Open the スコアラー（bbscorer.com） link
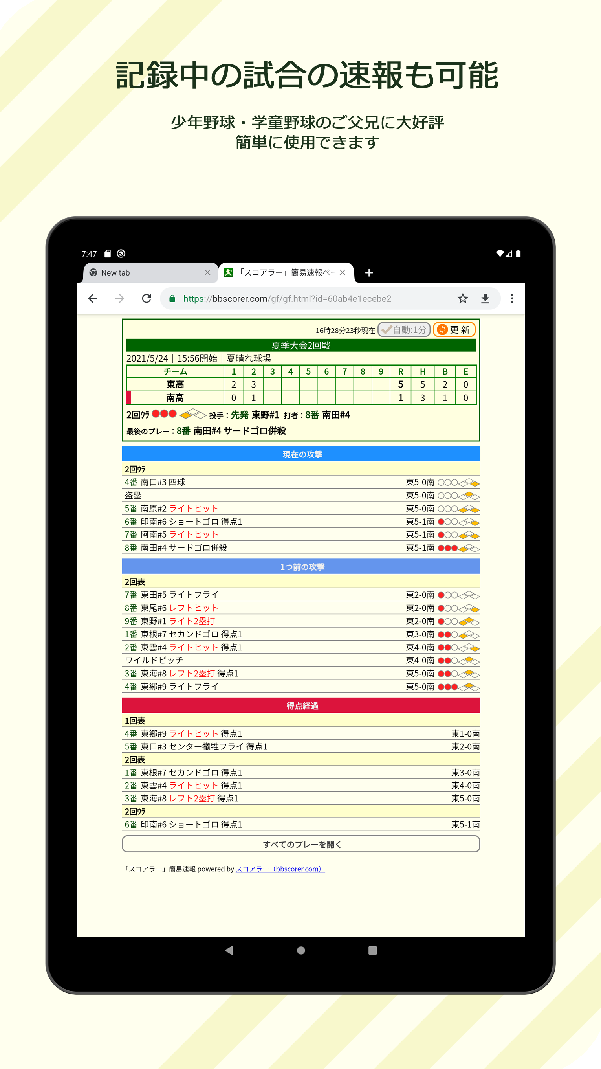Image resolution: width=601 pixels, height=1069 pixels. pyautogui.click(x=280, y=869)
